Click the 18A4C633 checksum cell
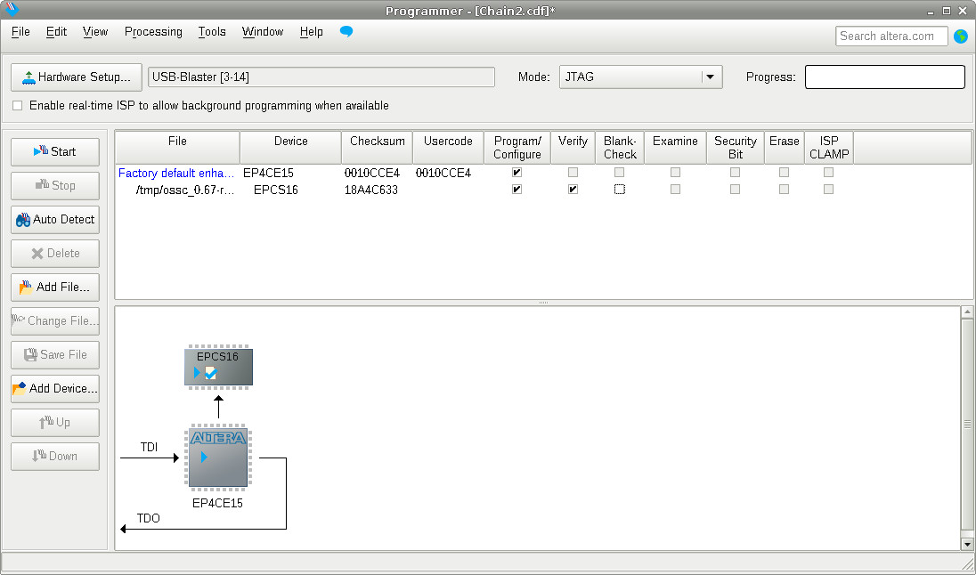This screenshot has height=575, width=976. click(x=371, y=190)
